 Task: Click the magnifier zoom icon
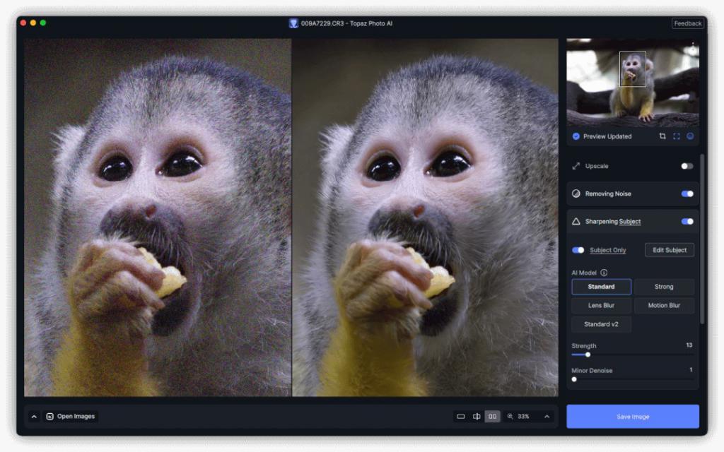pos(510,417)
